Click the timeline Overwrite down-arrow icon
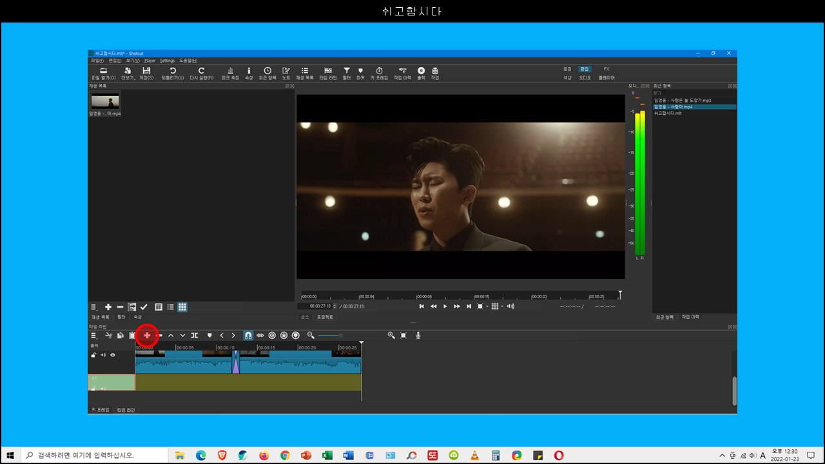 tap(182, 335)
